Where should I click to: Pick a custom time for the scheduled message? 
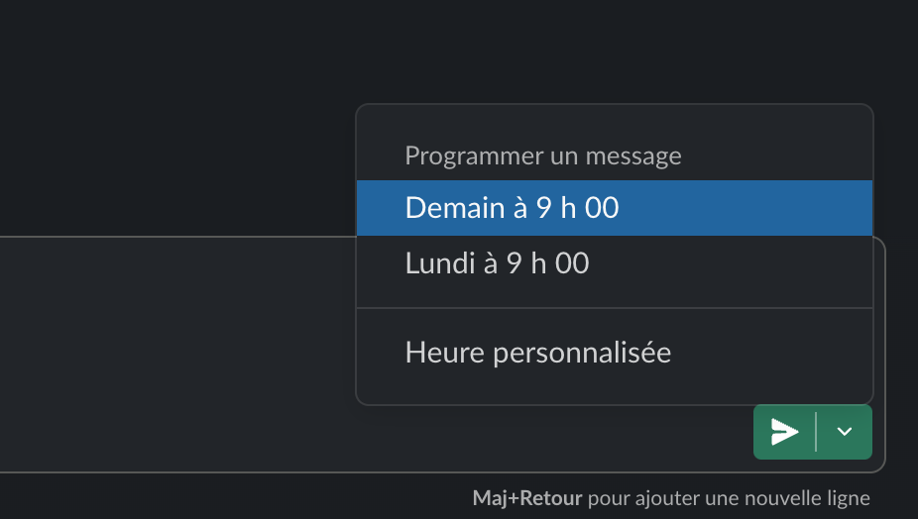538,353
